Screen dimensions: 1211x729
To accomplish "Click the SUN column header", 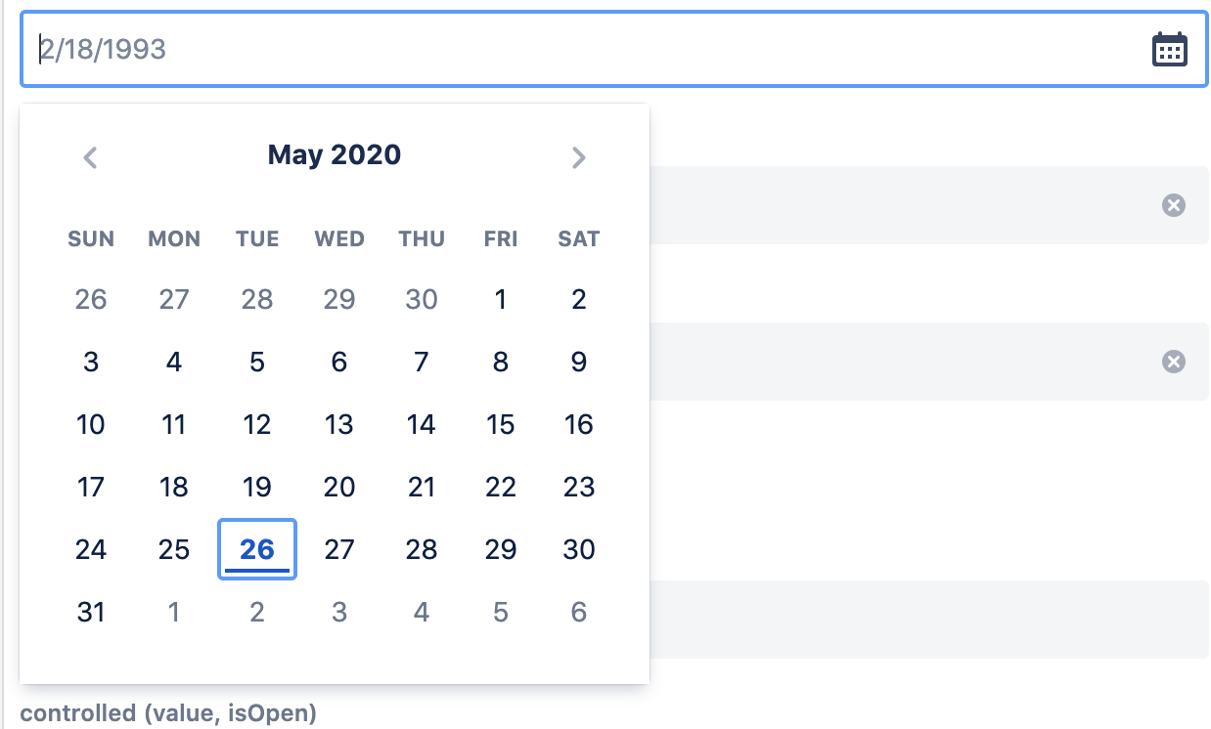I will [90, 238].
